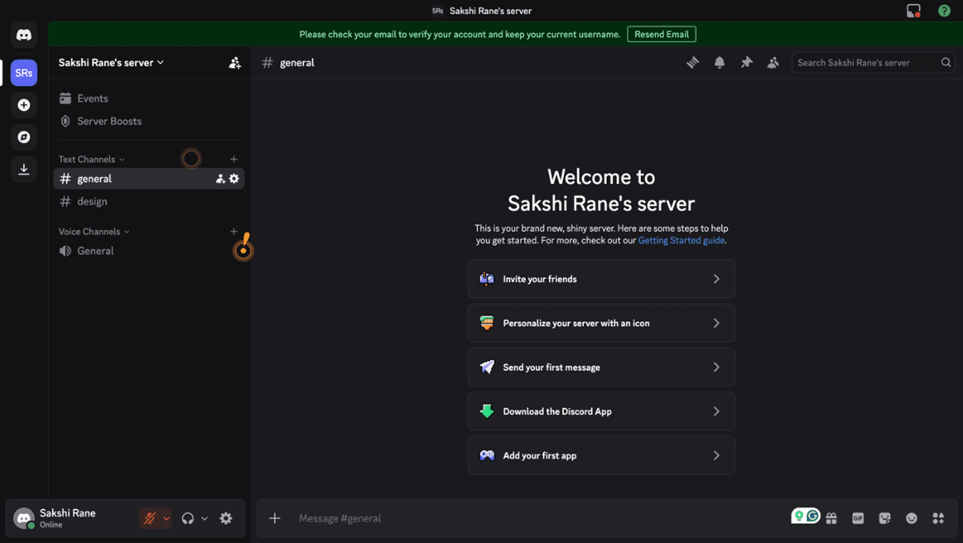This screenshot has width=963, height=543.
Task: Join the General voice channel
Action: click(149, 251)
